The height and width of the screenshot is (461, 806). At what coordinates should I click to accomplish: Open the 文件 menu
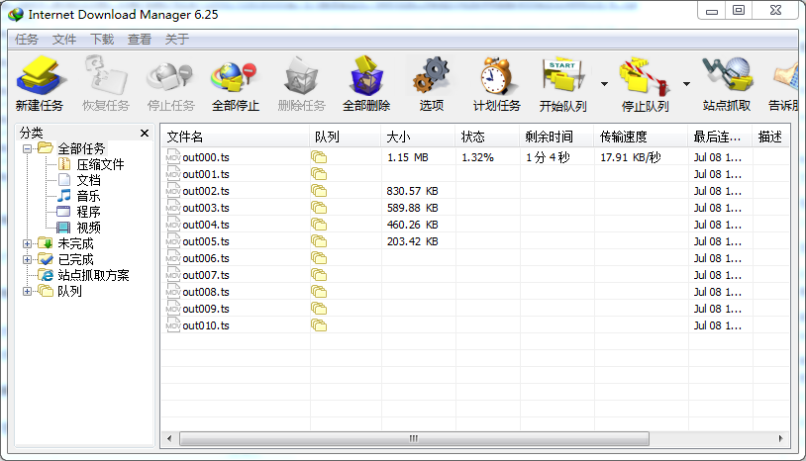click(x=64, y=39)
